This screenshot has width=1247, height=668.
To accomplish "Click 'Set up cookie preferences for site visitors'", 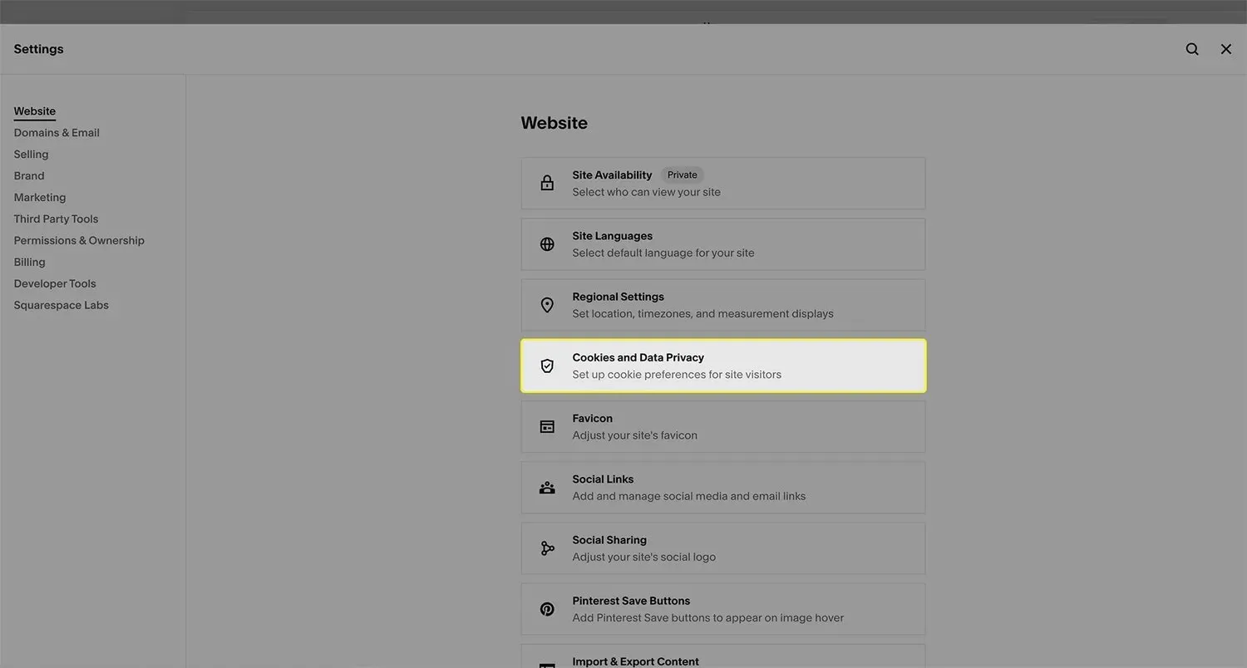I will 677,375.
